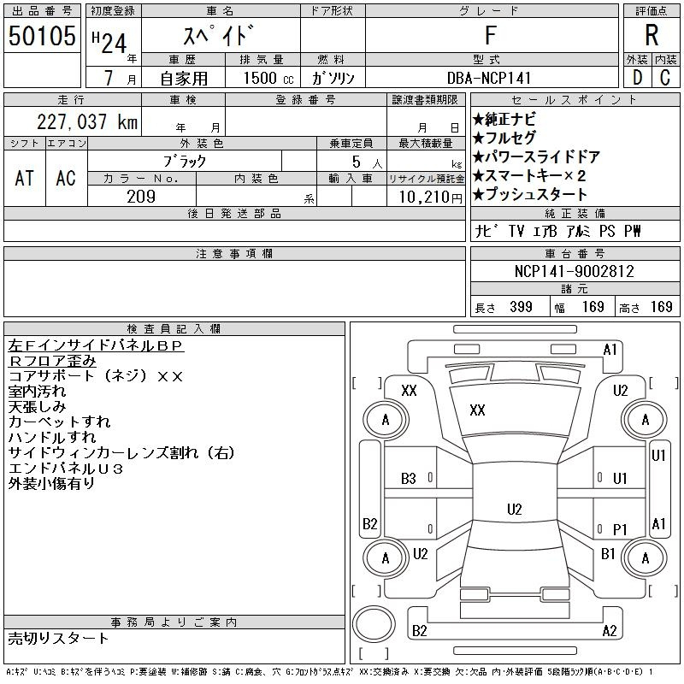Viewport: 684px width, 684px height.
Task: Select the note ハンドルすれ
Action: coord(52,438)
